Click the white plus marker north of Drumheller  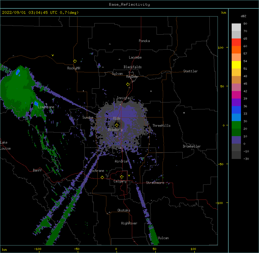click(x=184, y=113)
